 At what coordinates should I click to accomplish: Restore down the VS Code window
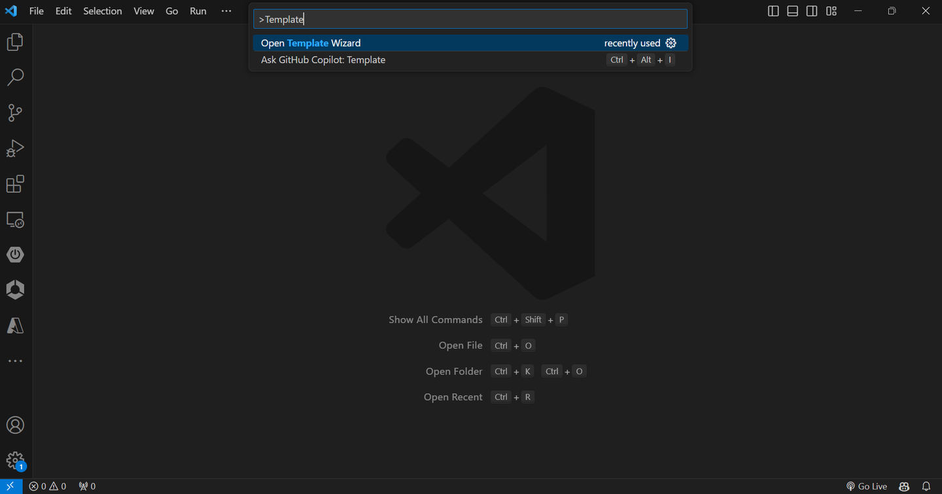[x=892, y=11]
